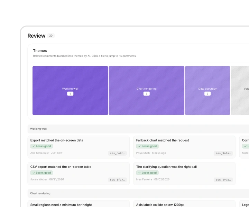The height and width of the screenshot is (207, 249).
Task: Click the Review count badge 20
Action: pos(51,36)
